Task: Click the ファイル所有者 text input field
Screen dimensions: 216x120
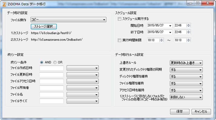Action: click(51, 88)
